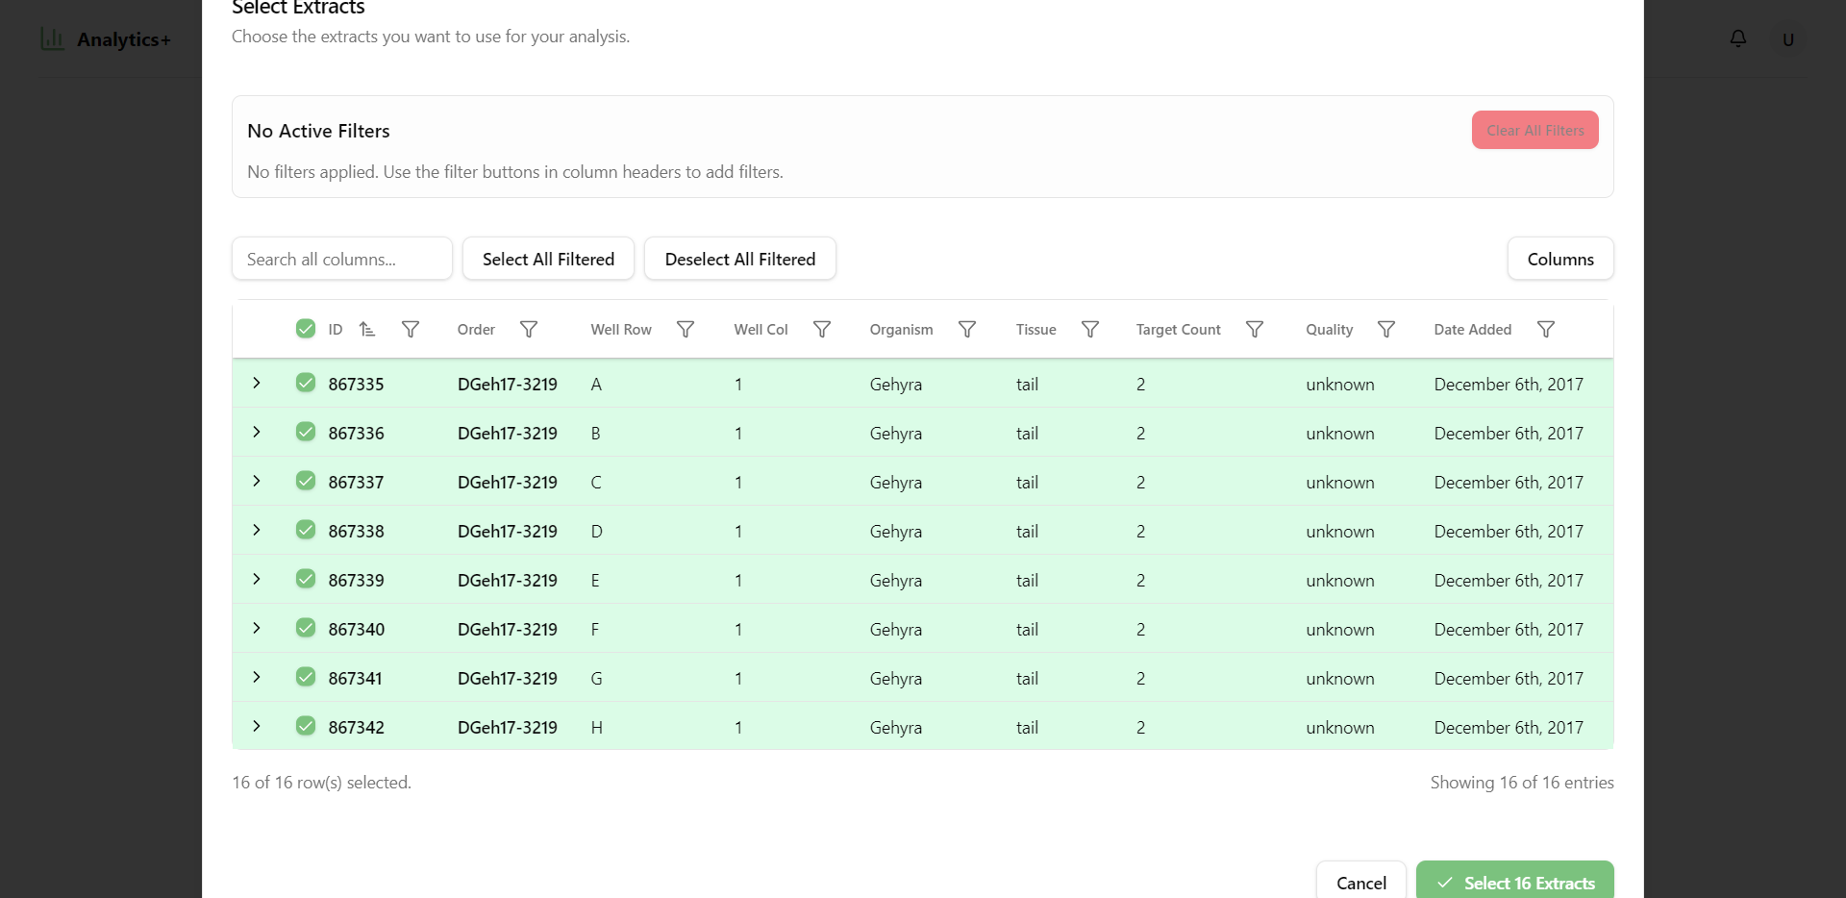Image resolution: width=1846 pixels, height=898 pixels.
Task: Expand details for row 867341
Action: pyautogui.click(x=257, y=677)
